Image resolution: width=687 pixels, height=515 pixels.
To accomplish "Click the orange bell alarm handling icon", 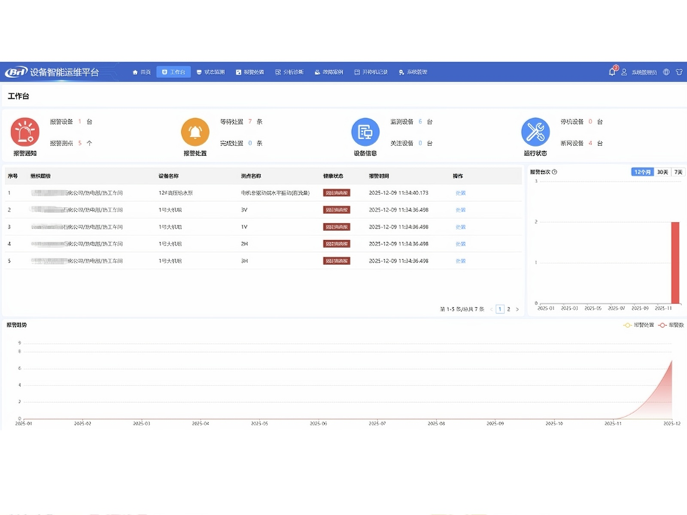I will point(195,132).
